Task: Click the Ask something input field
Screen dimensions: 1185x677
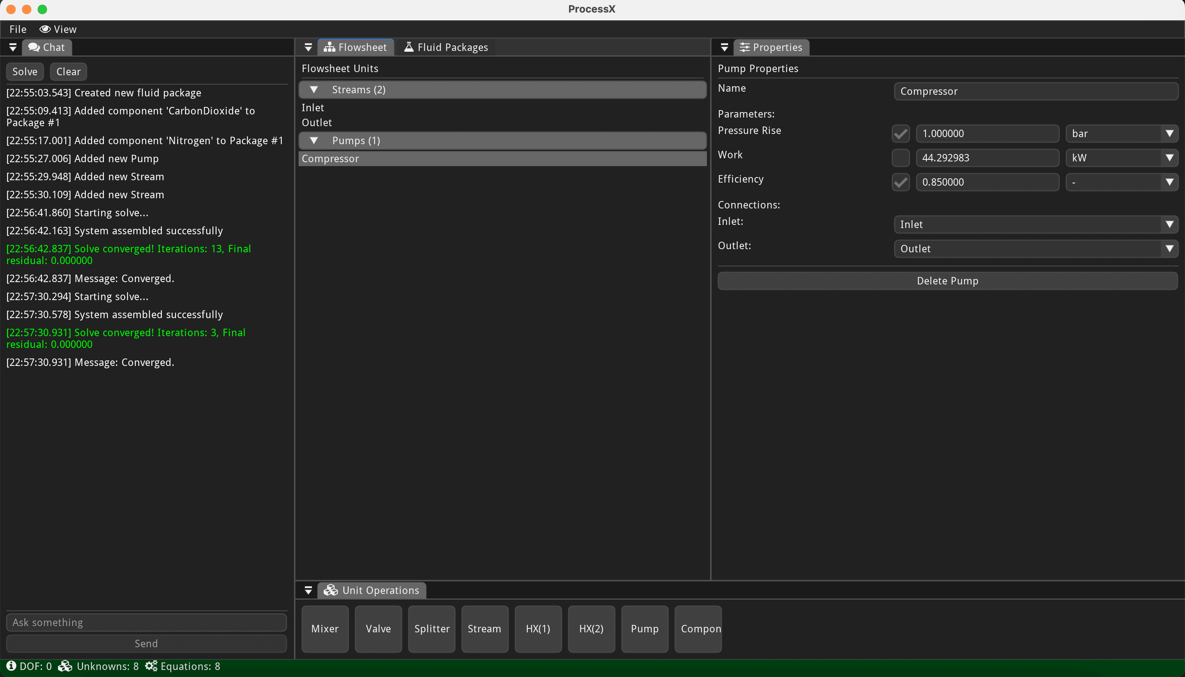Action: tap(146, 622)
